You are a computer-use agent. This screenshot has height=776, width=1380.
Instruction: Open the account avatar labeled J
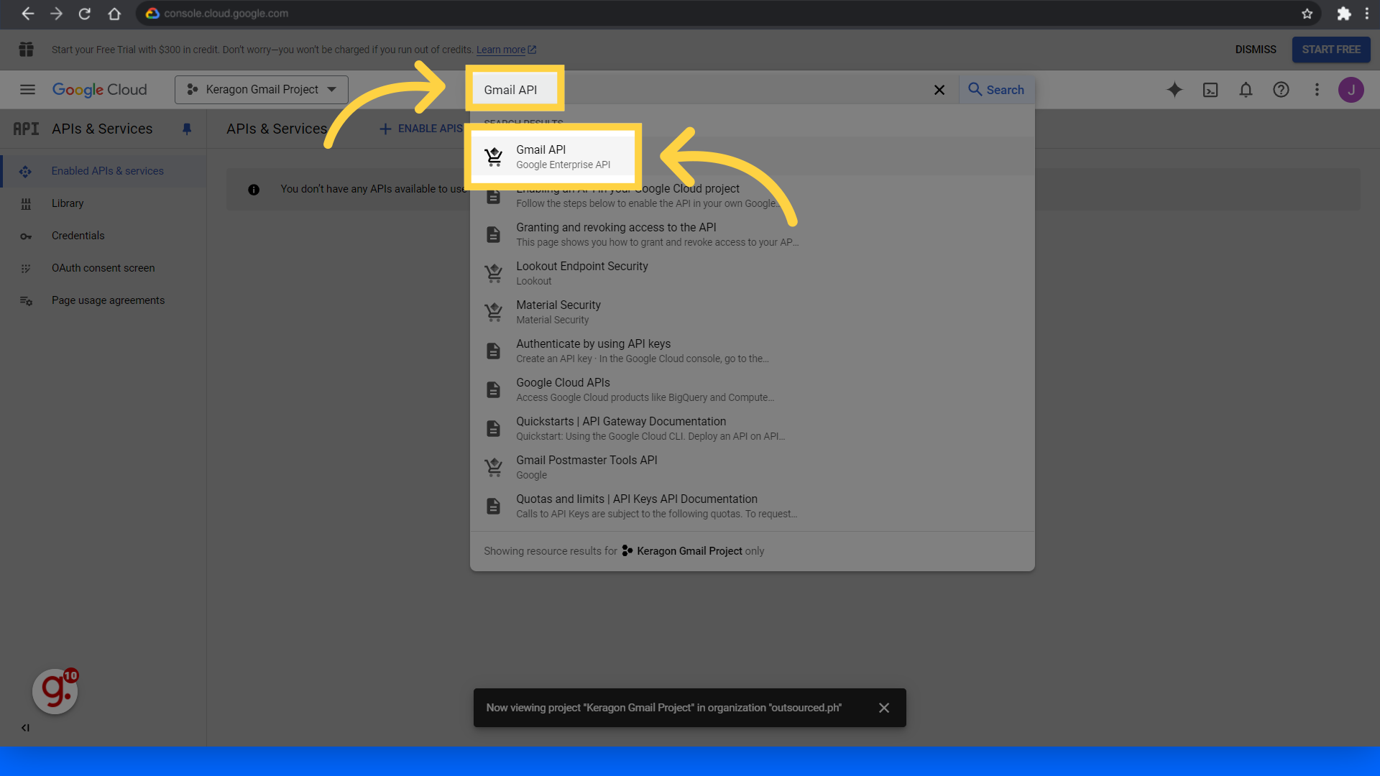click(x=1351, y=90)
